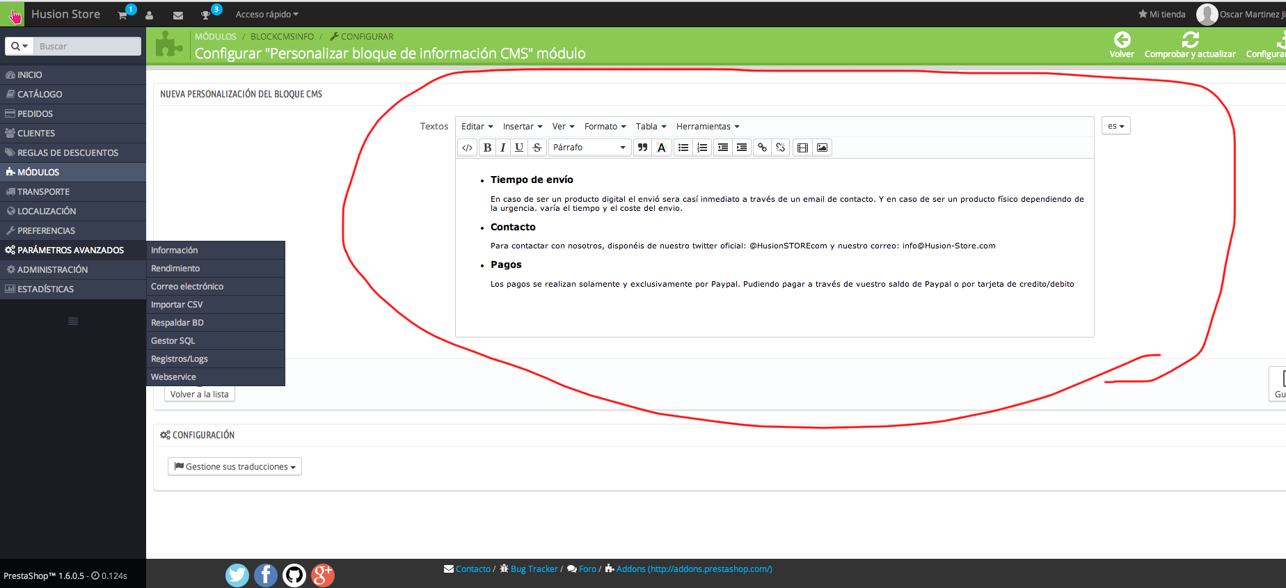Open Gestione sus traducciones dropdown
The width and height of the screenshot is (1286, 588).
(x=235, y=466)
